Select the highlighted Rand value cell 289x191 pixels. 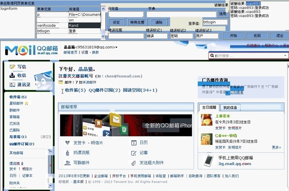pos(84,25)
